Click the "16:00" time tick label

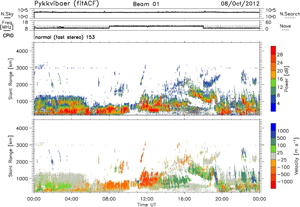tap(184, 199)
